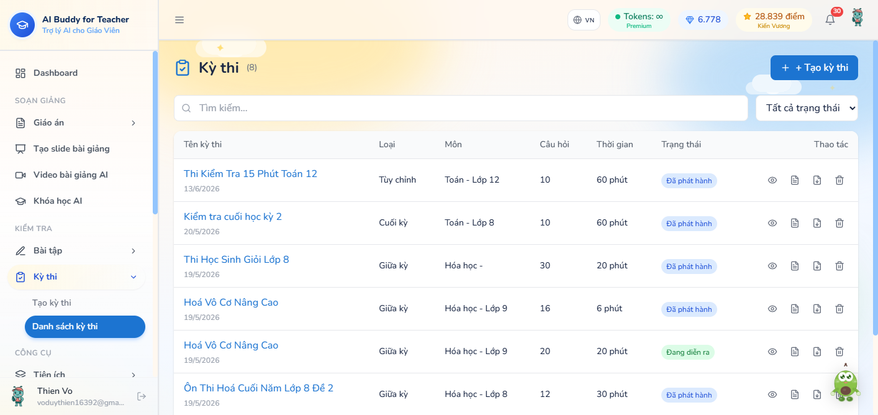Open the notifications bell
Screen dimensions: 878x415
(830, 20)
